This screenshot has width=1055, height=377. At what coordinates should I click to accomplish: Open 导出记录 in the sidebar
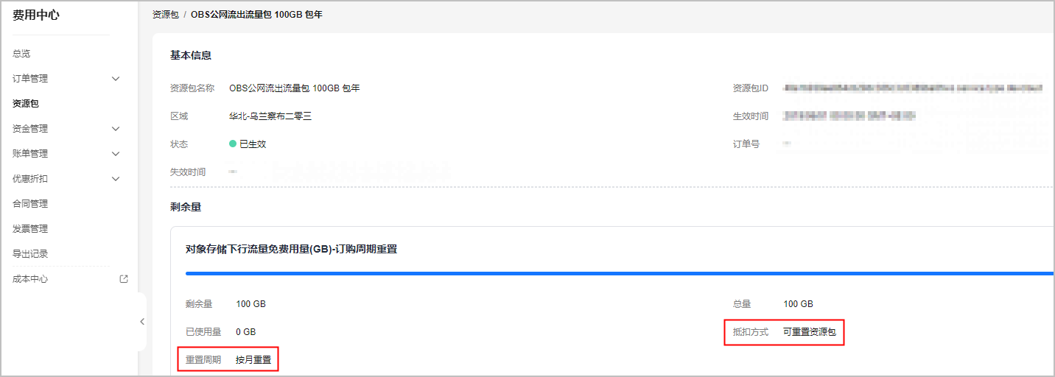point(30,254)
